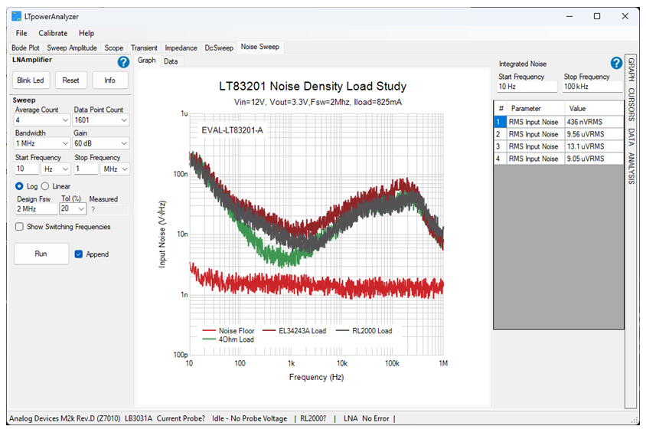Open the Data sub-tab
This screenshot has width=646, height=436.
[171, 61]
